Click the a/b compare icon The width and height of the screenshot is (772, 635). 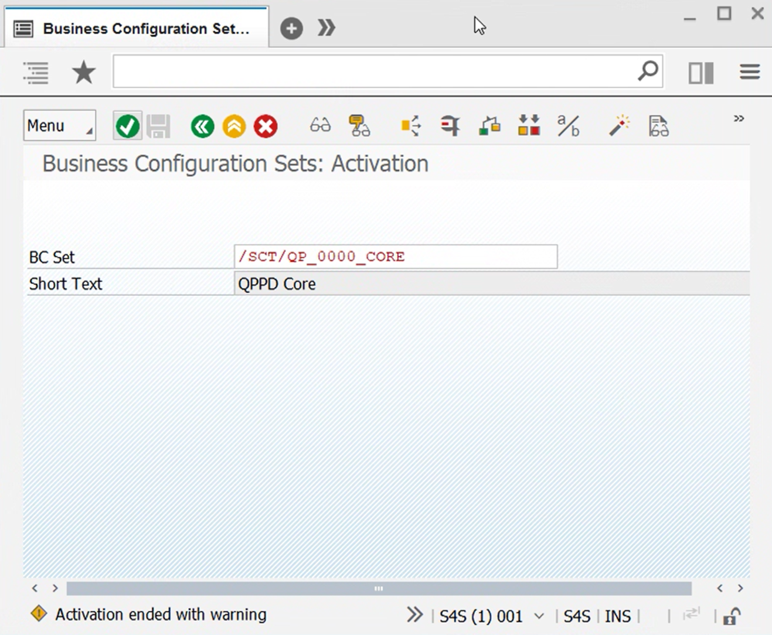pos(568,125)
